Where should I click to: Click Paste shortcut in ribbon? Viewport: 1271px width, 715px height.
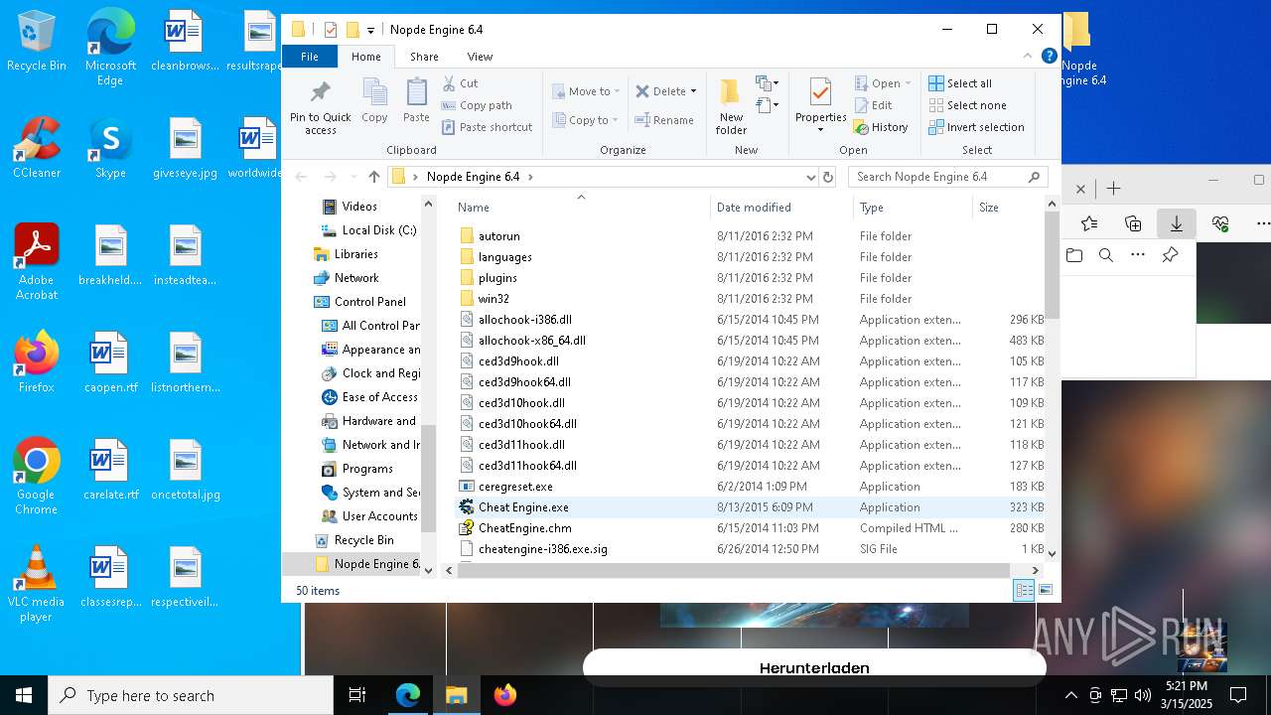[x=487, y=127]
